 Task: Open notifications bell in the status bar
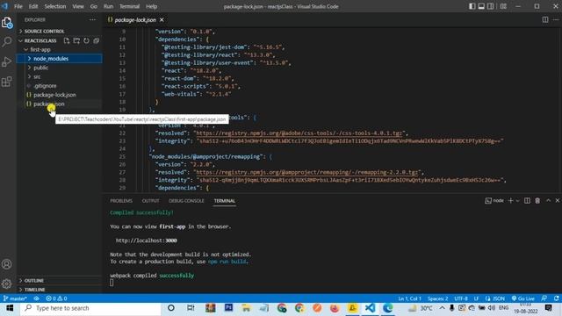click(x=556, y=298)
